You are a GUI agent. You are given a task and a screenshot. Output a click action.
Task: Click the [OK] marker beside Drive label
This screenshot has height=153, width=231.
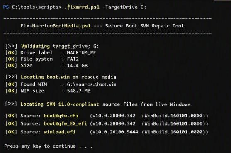[x=11, y=53]
